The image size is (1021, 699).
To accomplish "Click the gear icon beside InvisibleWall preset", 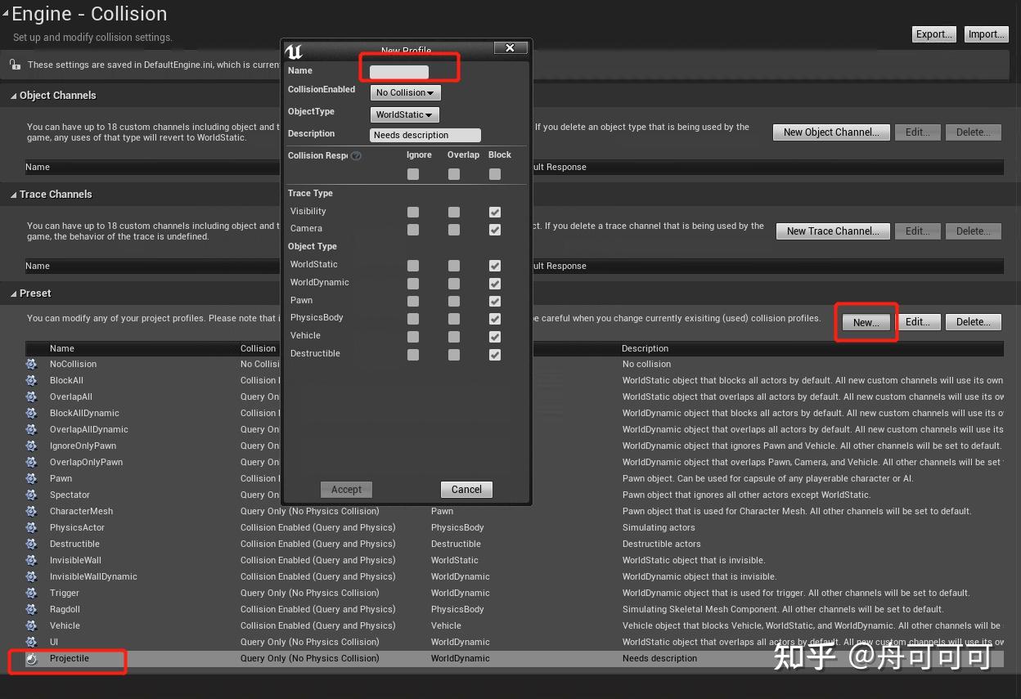I will click(x=31, y=560).
